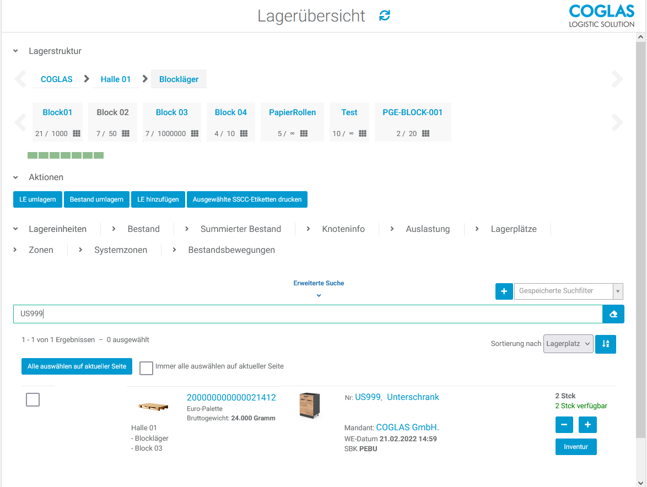
Task: Check 'Immer alle auswählen auf aktueller Seite'
Action: tap(146, 368)
